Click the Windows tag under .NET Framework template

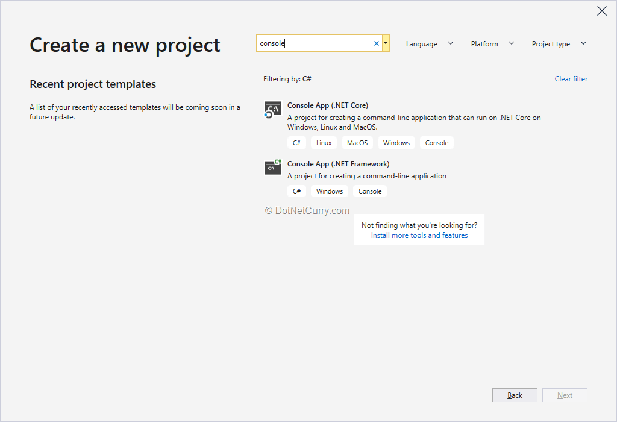click(x=330, y=191)
